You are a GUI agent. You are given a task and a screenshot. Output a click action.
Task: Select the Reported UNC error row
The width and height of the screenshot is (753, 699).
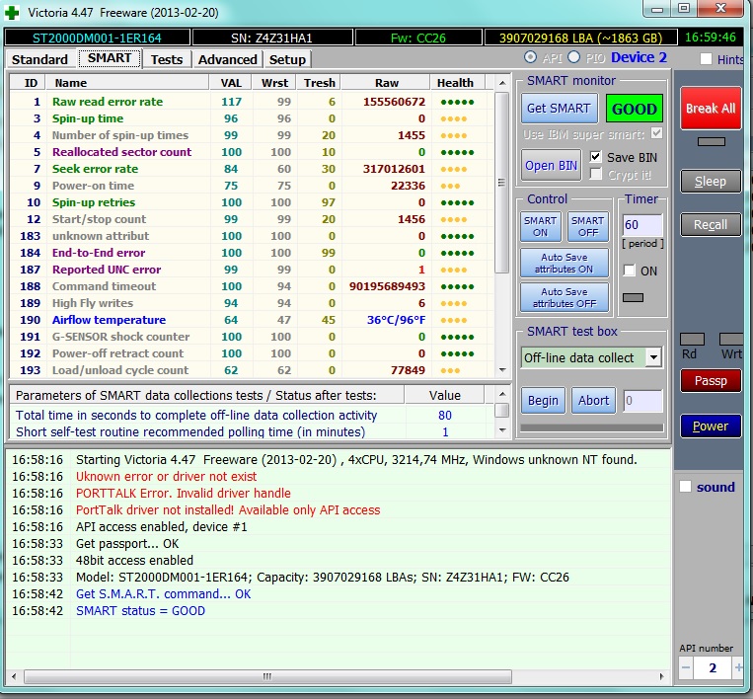click(x=252, y=270)
